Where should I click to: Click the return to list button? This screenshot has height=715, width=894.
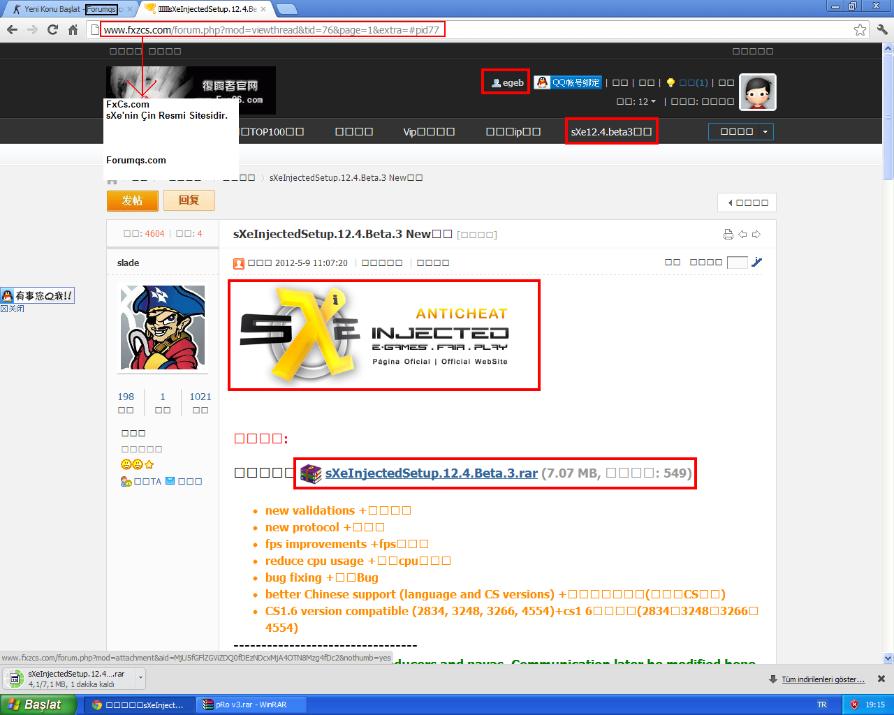pyautogui.click(x=747, y=202)
